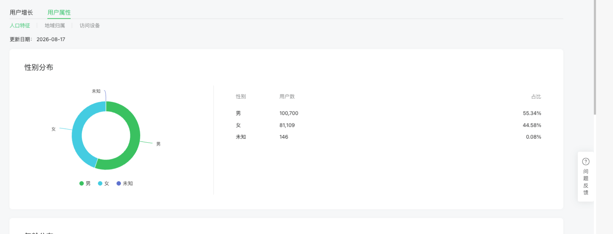Click the question mark feedback icon
The height and width of the screenshot is (234, 613).
(x=586, y=161)
